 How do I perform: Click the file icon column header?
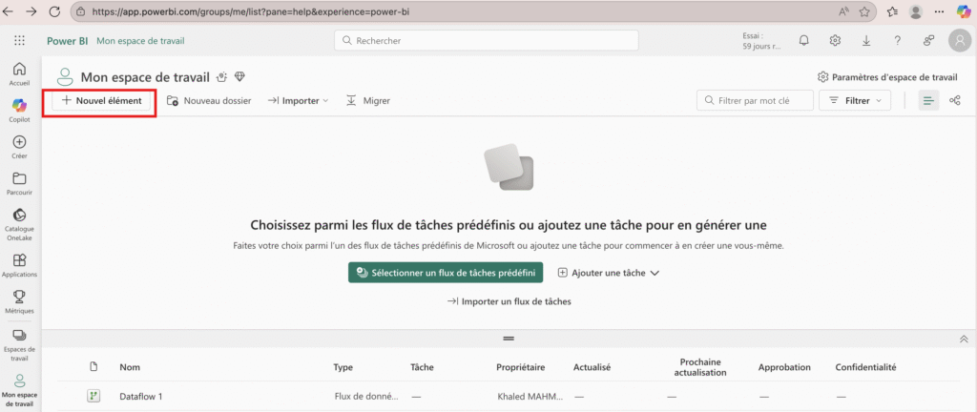point(94,367)
